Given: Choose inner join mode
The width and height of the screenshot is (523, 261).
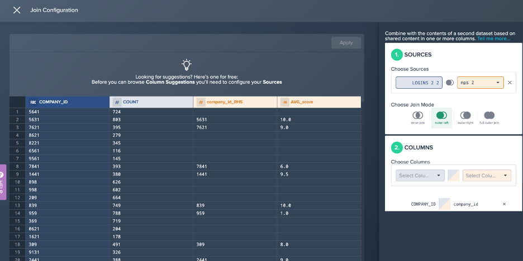Looking at the screenshot, I should point(417,118).
